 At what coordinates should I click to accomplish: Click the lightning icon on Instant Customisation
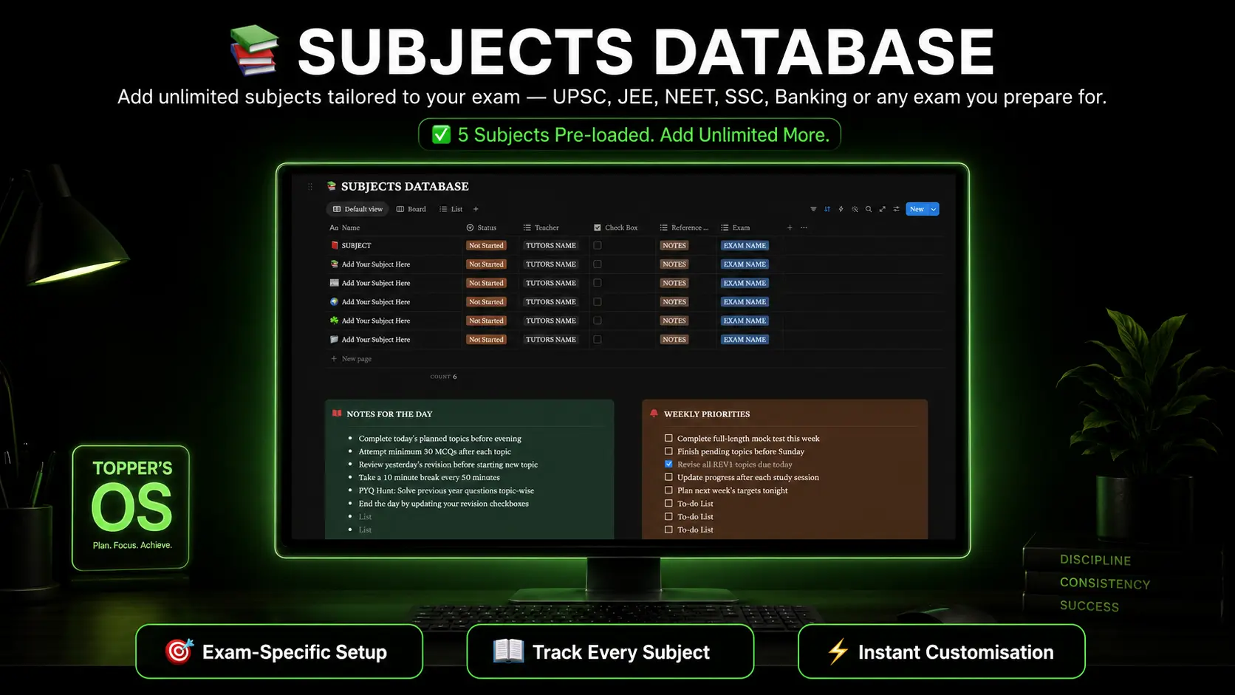838,651
